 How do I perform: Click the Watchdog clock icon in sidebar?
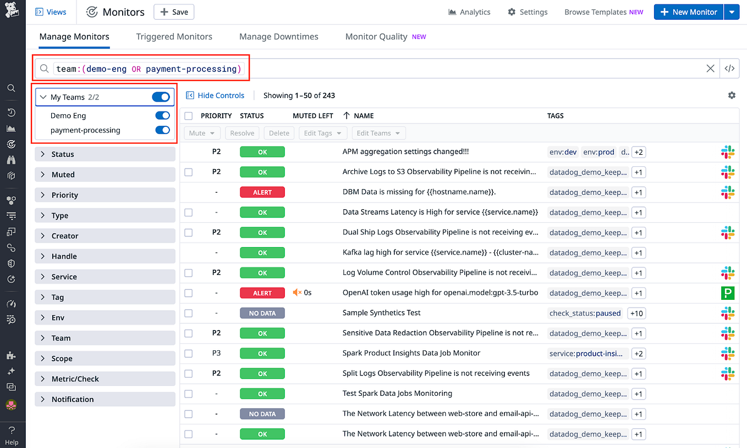point(11,112)
